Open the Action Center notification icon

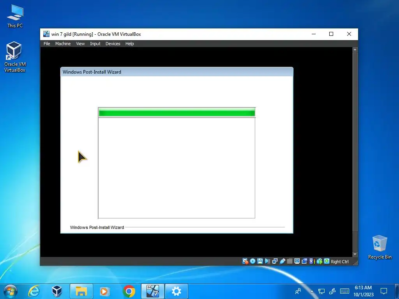[383, 291]
